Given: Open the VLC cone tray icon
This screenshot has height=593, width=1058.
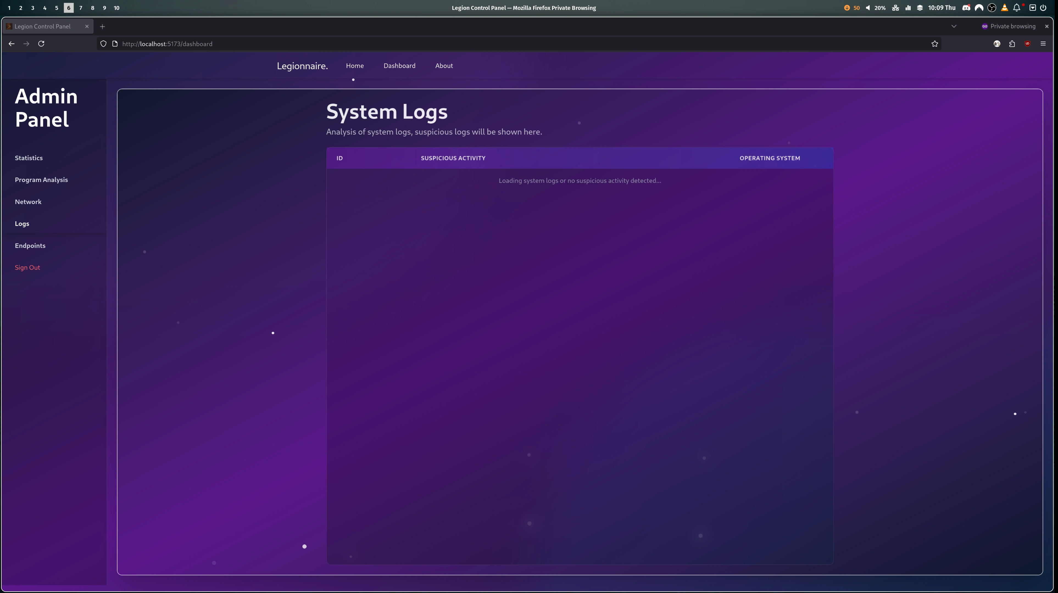Looking at the screenshot, I should pos(1005,7).
